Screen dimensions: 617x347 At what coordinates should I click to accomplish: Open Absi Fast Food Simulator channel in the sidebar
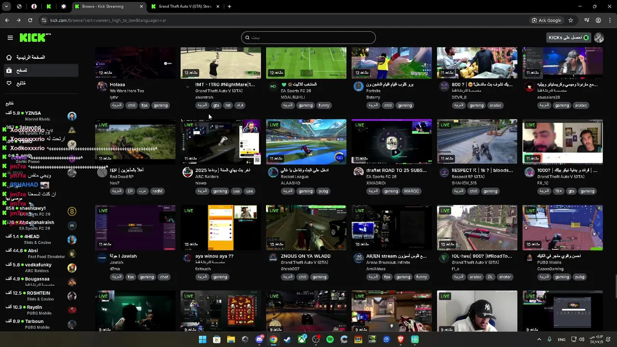coord(40,254)
